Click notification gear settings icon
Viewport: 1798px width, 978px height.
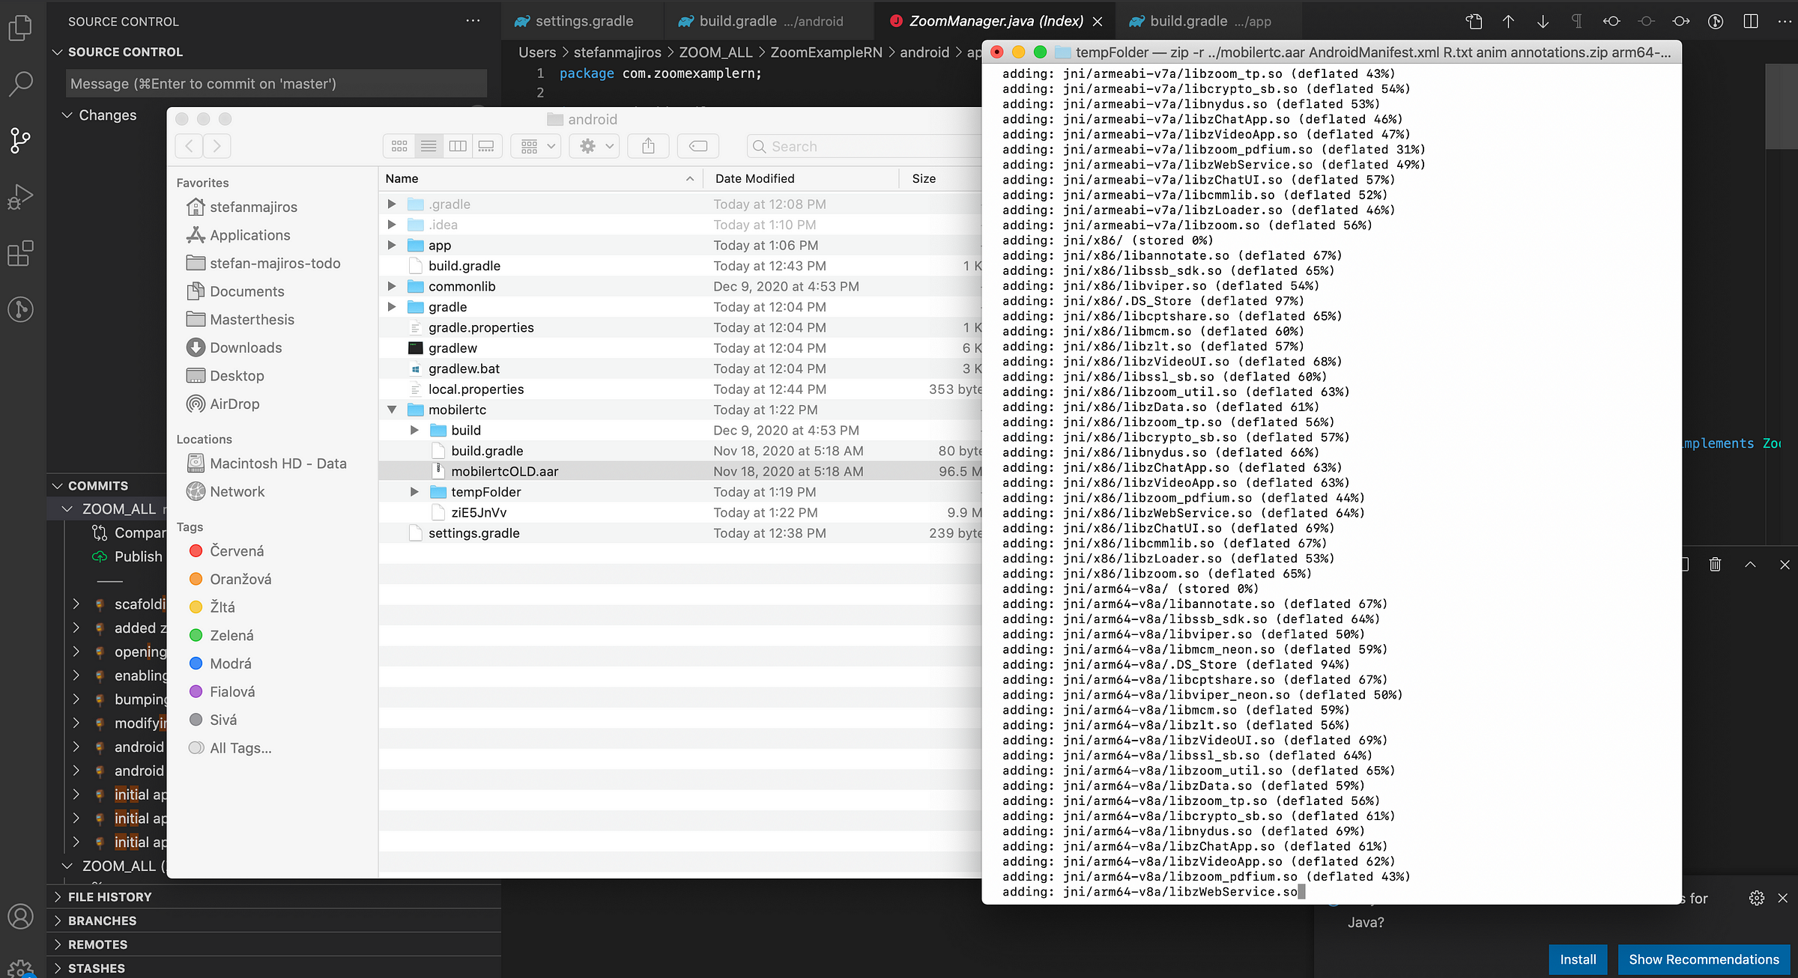pyautogui.click(x=1756, y=898)
